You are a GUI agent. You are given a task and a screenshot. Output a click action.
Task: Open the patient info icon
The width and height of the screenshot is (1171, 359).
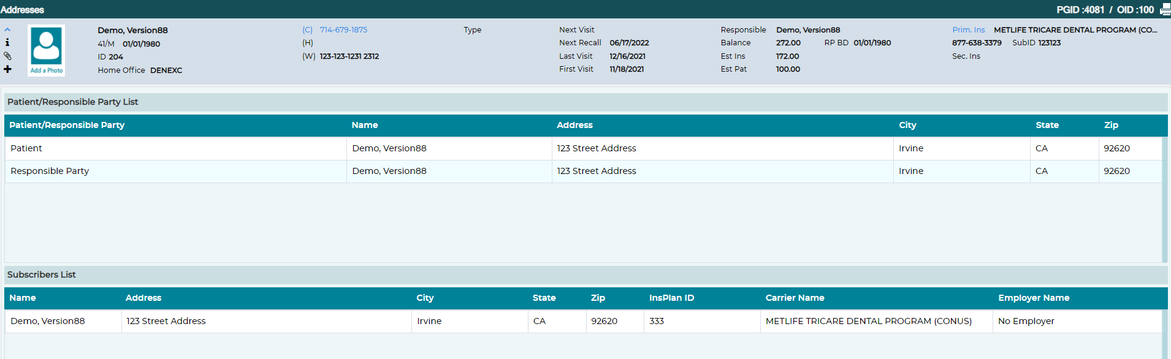7,42
